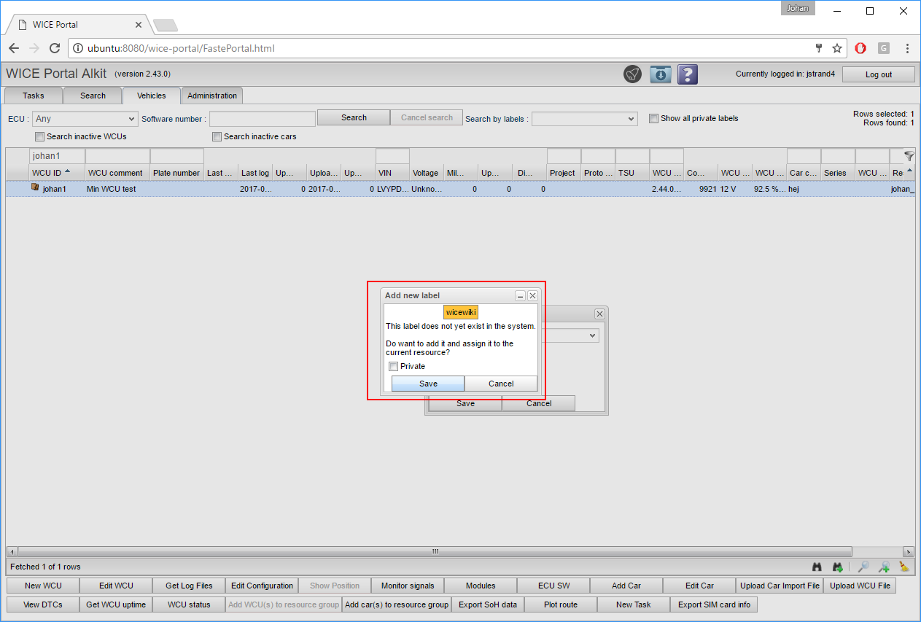Toggle Search inactive WCUs checkbox

click(39, 136)
